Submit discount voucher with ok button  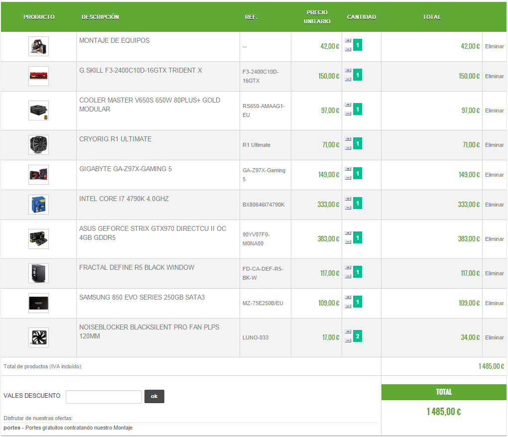tap(154, 396)
